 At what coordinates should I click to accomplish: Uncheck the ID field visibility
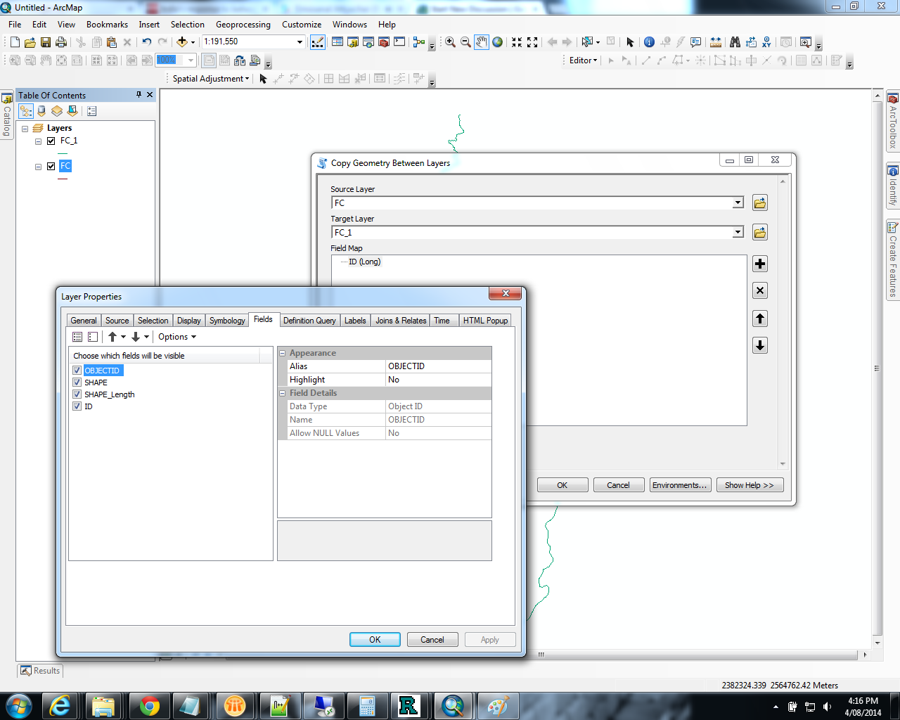coord(77,406)
